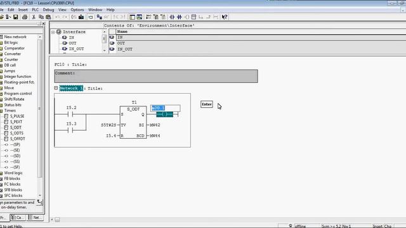
Task: Open the Debug menu
Action: (48, 10)
